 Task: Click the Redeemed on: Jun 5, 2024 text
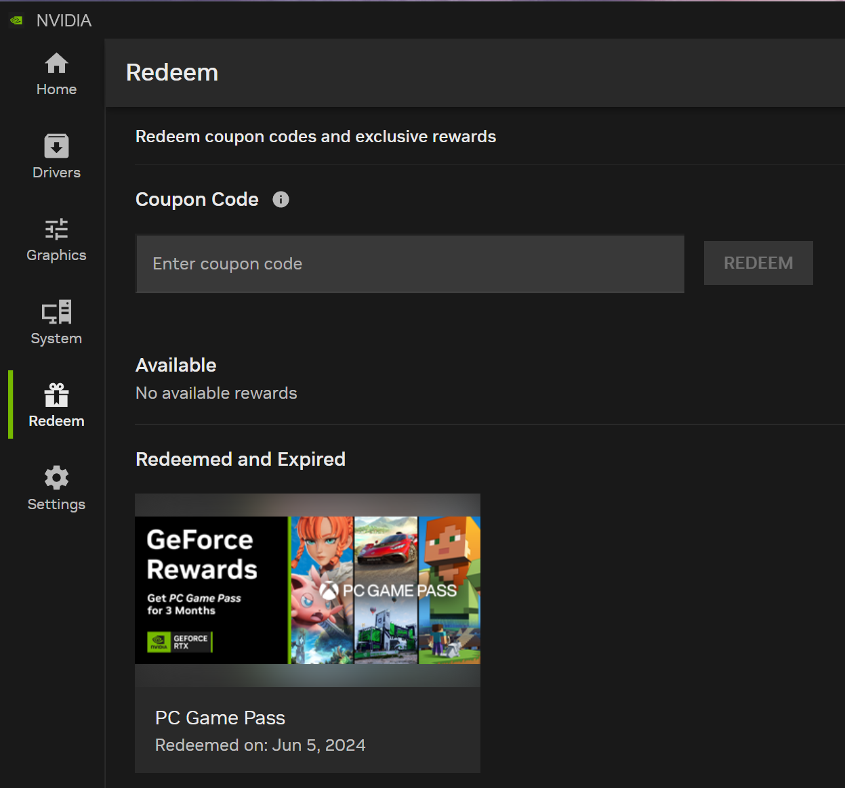click(x=260, y=745)
